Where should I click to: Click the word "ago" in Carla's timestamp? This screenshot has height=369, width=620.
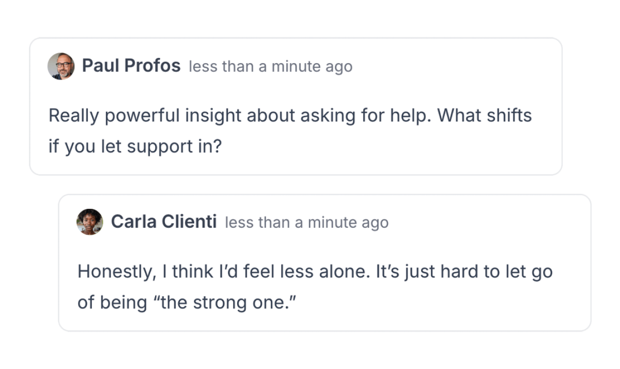[375, 223]
